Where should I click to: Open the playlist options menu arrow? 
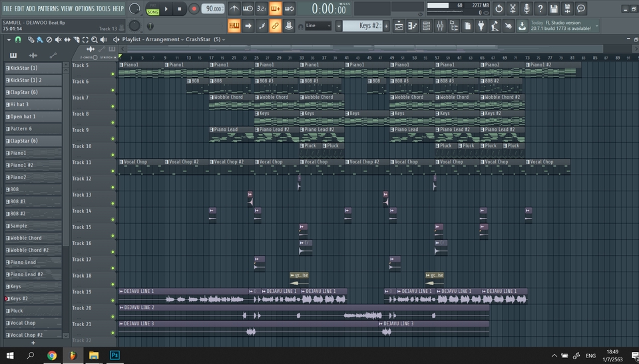9,39
